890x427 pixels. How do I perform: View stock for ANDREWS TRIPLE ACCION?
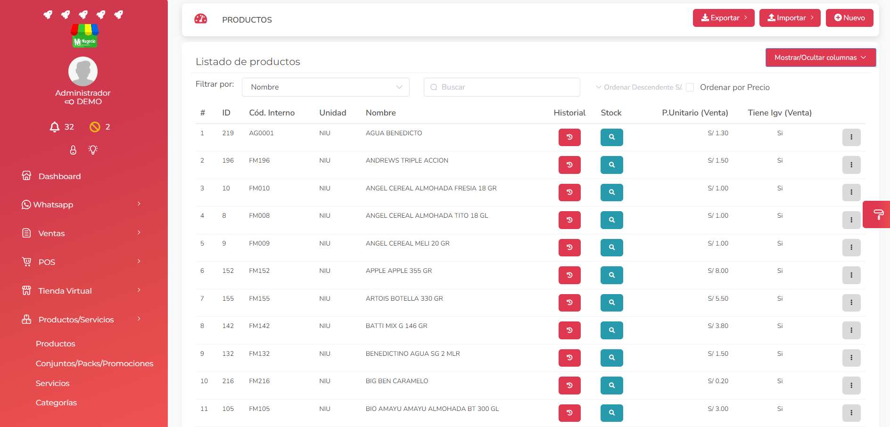point(611,165)
